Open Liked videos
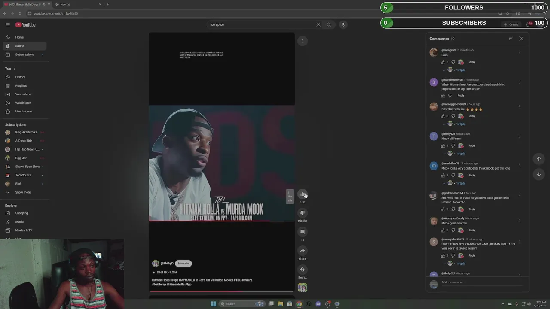 pos(24,112)
